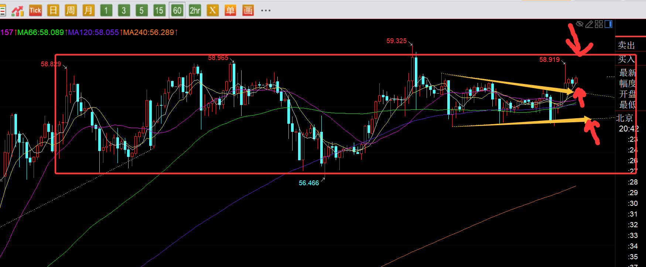
Task: Click the pencil edit icon above chart
Action: tap(589, 24)
